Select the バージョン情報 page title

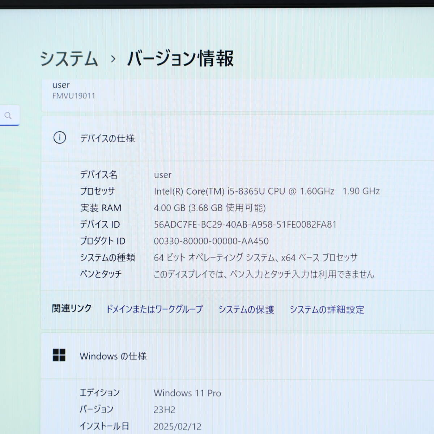tap(180, 59)
